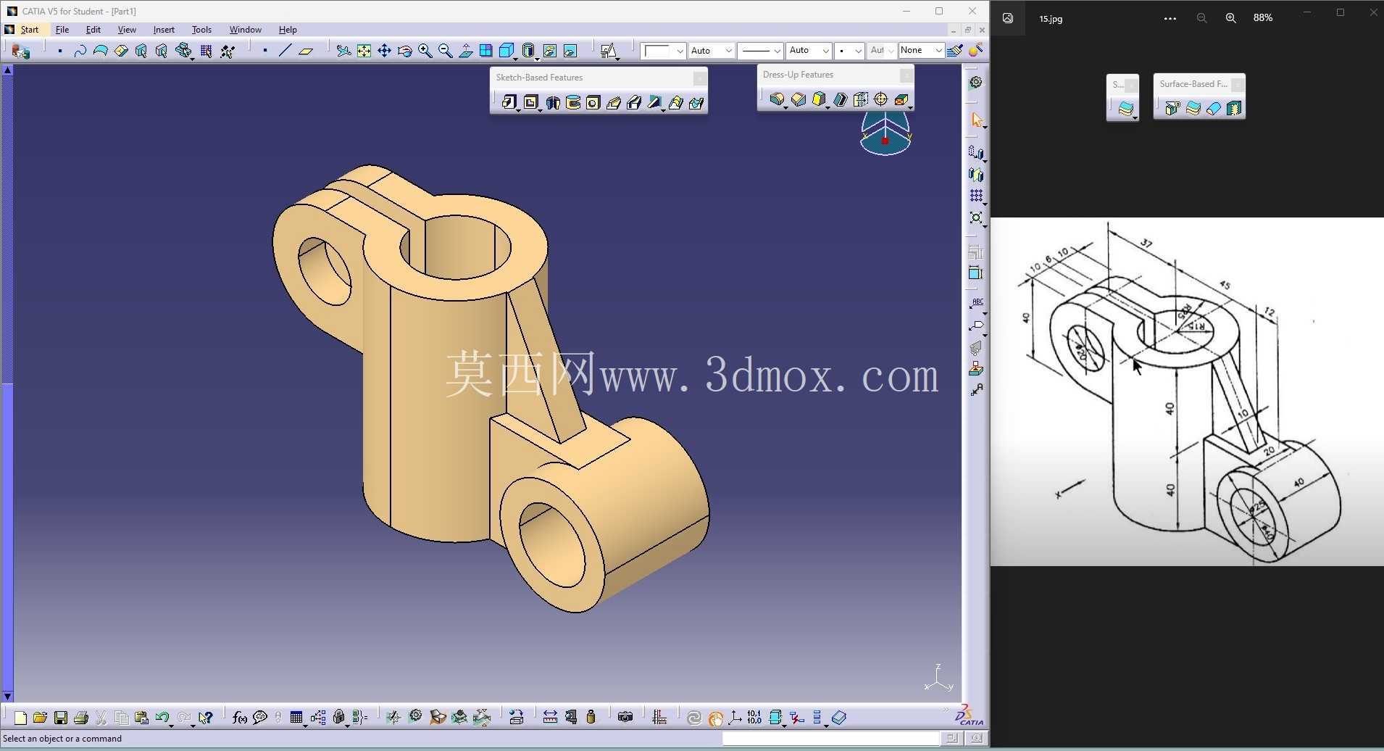This screenshot has width=1384, height=751.
Task: Select the Split tool in Surface-Based Features
Action: [1172, 108]
